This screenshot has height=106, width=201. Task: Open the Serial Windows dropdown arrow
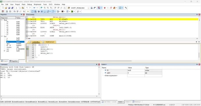tap(60, 12)
